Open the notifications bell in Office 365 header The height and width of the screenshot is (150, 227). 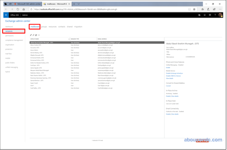pyautogui.click(x=205, y=15)
